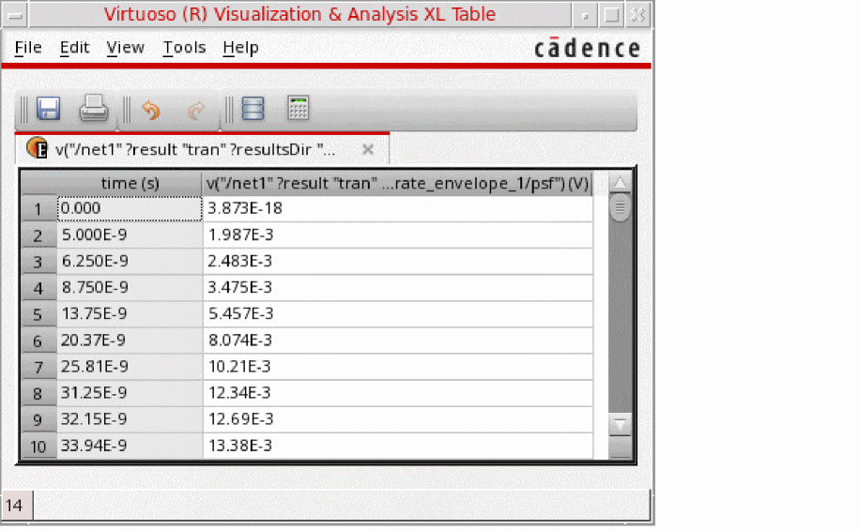The height and width of the screenshot is (530, 859).
Task: Click the vertical scrollbar thumb
Action: (x=621, y=208)
